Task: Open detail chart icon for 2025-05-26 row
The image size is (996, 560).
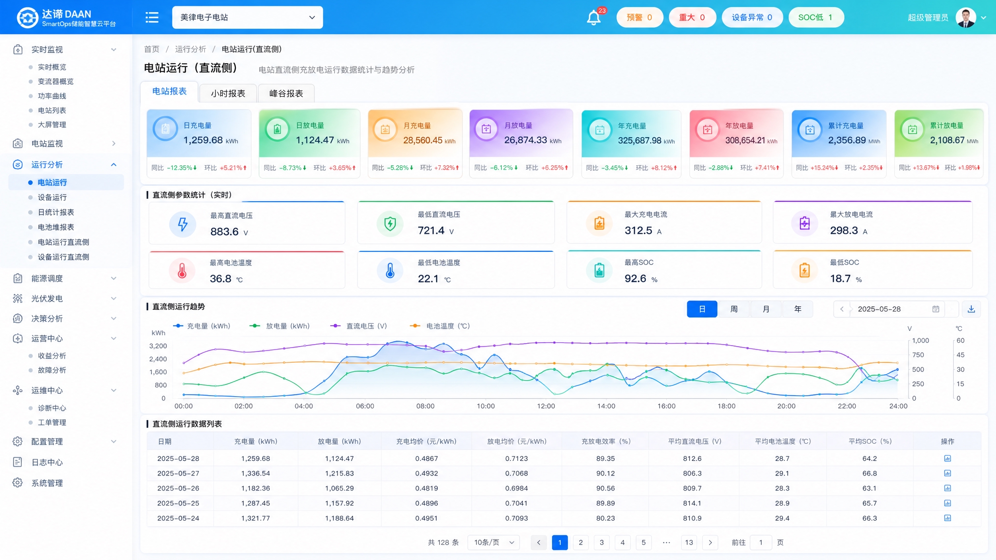Action: (947, 488)
